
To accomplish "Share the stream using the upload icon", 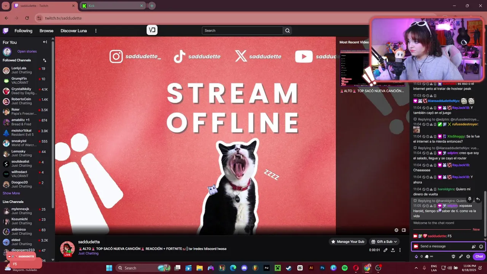I will [x=393, y=250].
